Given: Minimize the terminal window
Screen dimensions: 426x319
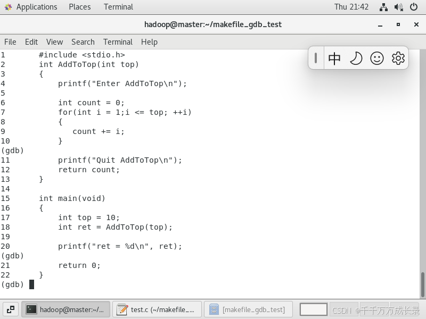Looking at the screenshot, I should pos(380,24).
